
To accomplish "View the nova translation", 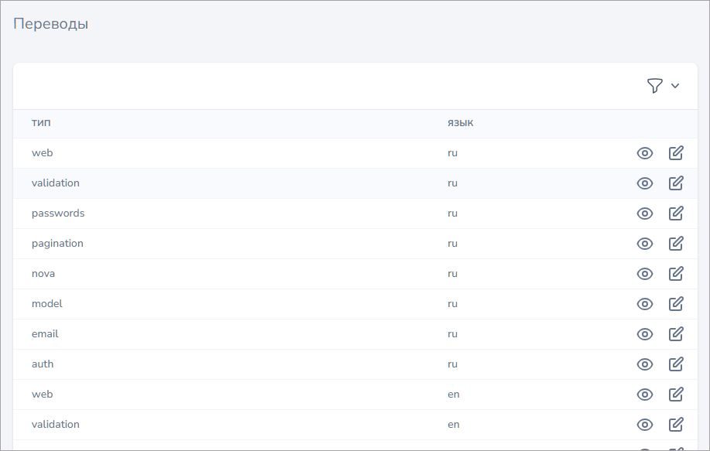I will [x=644, y=274].
